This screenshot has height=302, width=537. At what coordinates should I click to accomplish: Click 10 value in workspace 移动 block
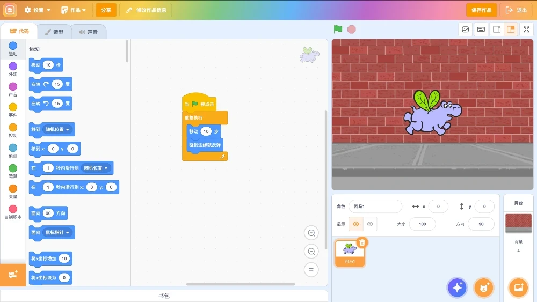[x=206, y=131]
